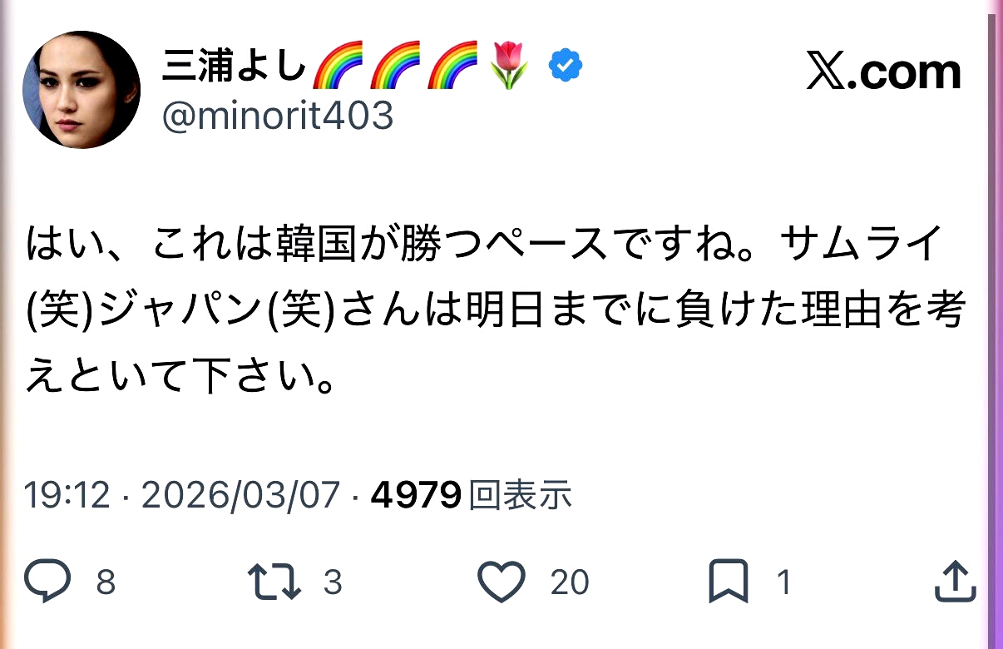
Task: Click the vertical scrollbar on the right edge
Action: click(991, 250)
